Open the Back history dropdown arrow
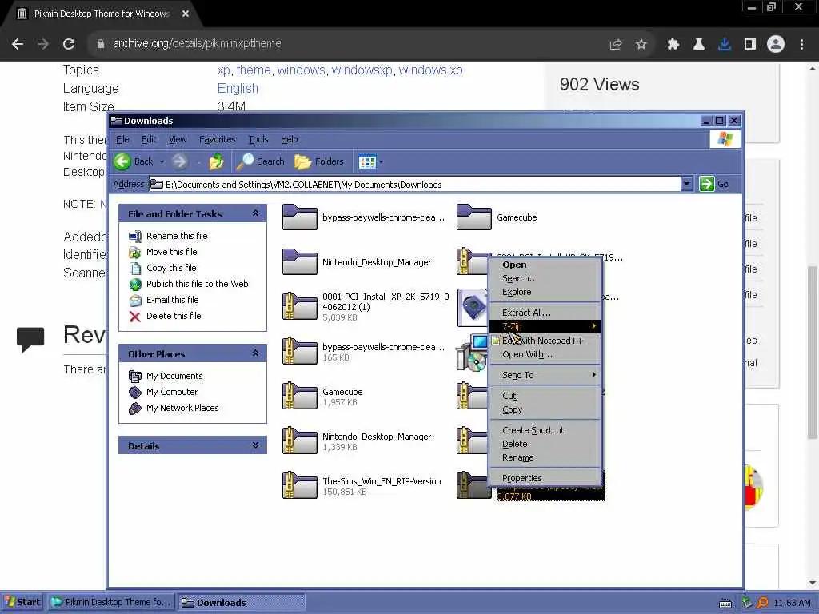Viewport: 819px width, 614px height. [162, 161]
